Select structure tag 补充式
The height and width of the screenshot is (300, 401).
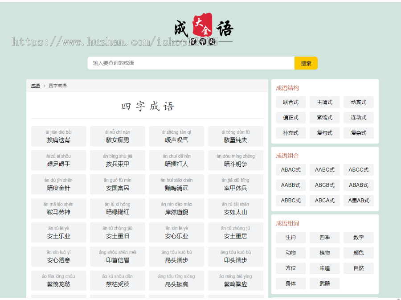point(291,133)
